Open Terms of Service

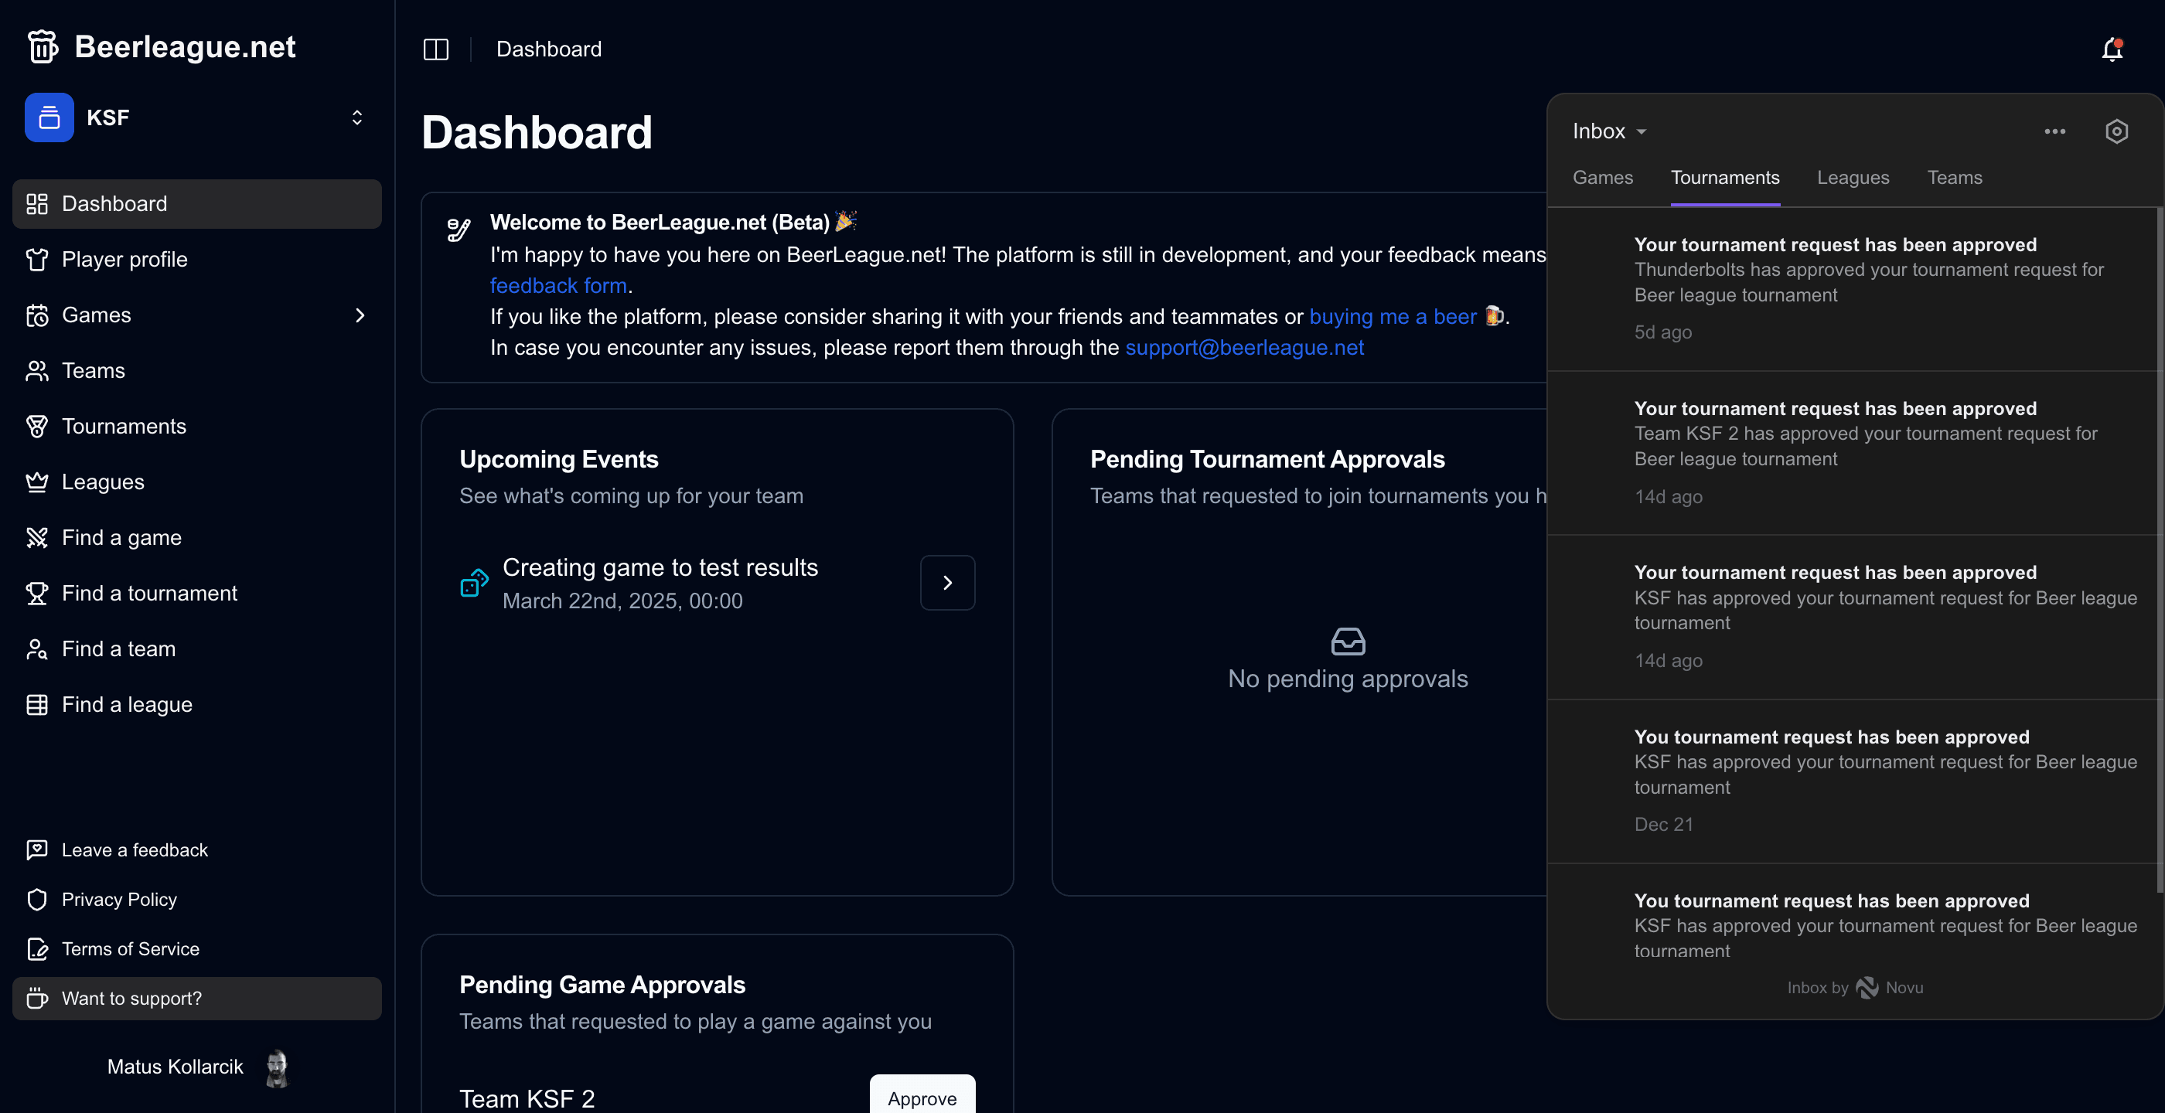click(x=196, y=949)
